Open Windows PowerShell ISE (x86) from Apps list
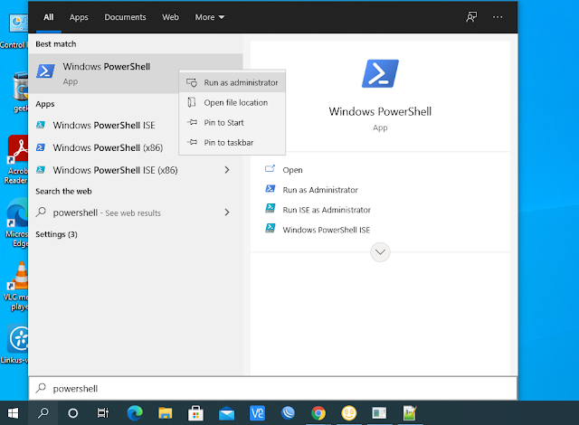The height and width of the screenshot is (425, 579). pyautogui.click(x=115, y=170)
